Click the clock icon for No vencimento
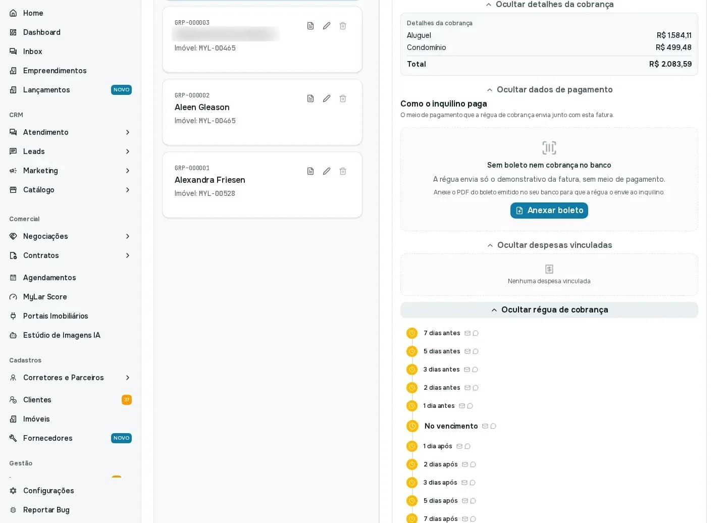The image size is (727, 523). [412, 426]
